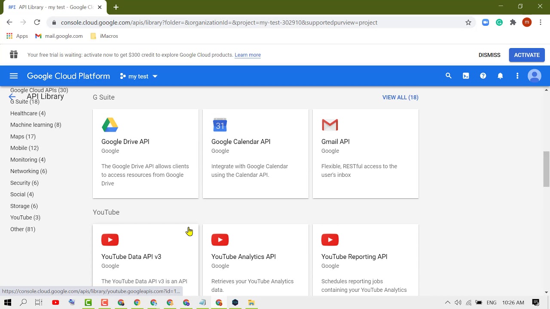The height and width of the screenshot is (309, 550).
Task: Filter by YouTube (3) category
Action: [x=25, y=218]
